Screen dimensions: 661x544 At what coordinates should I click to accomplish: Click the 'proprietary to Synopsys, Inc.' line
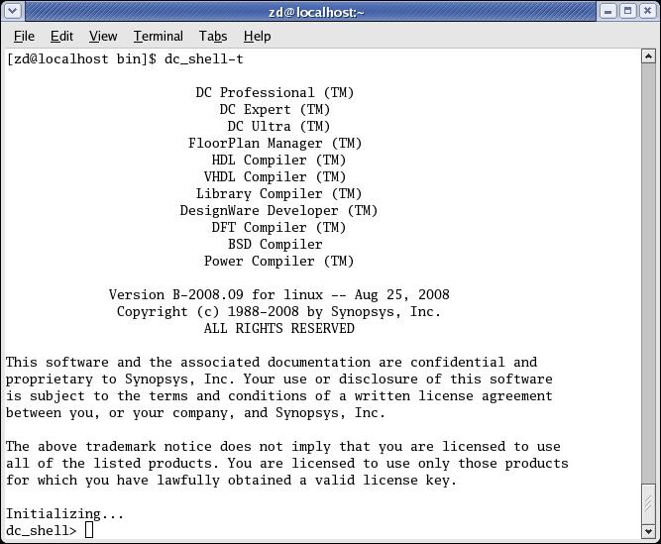tap(279, 380)
